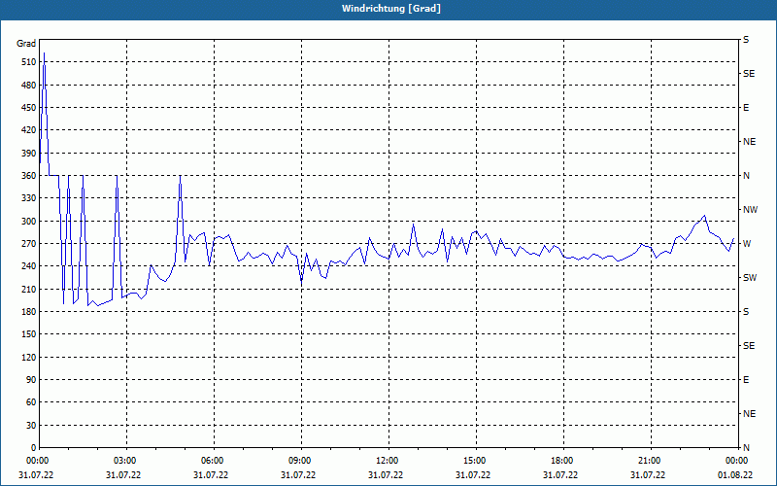Viewport: 777px width, 486px height.
Task: Click the 03:00 time label
Action: (x=126, y=461)
